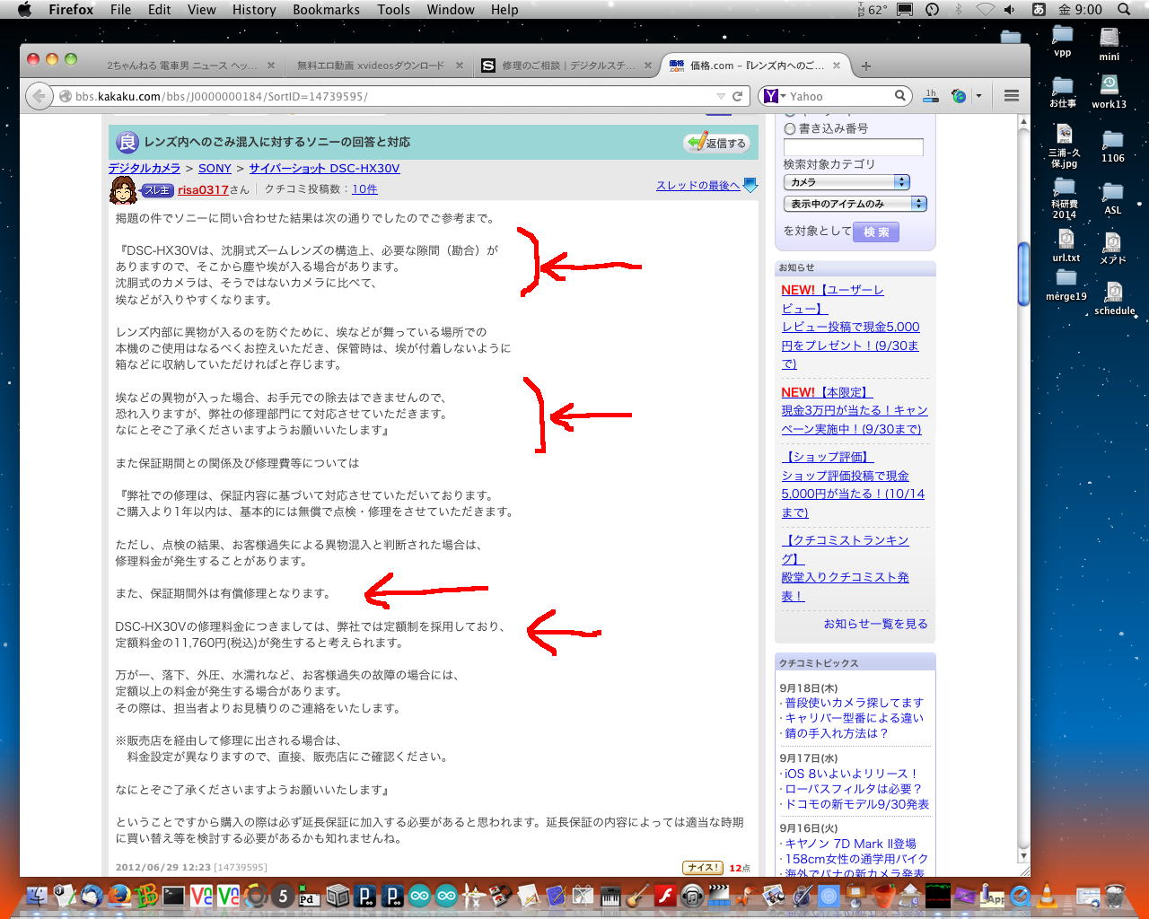Launch VLC cone icon from the Dock

1047,896
